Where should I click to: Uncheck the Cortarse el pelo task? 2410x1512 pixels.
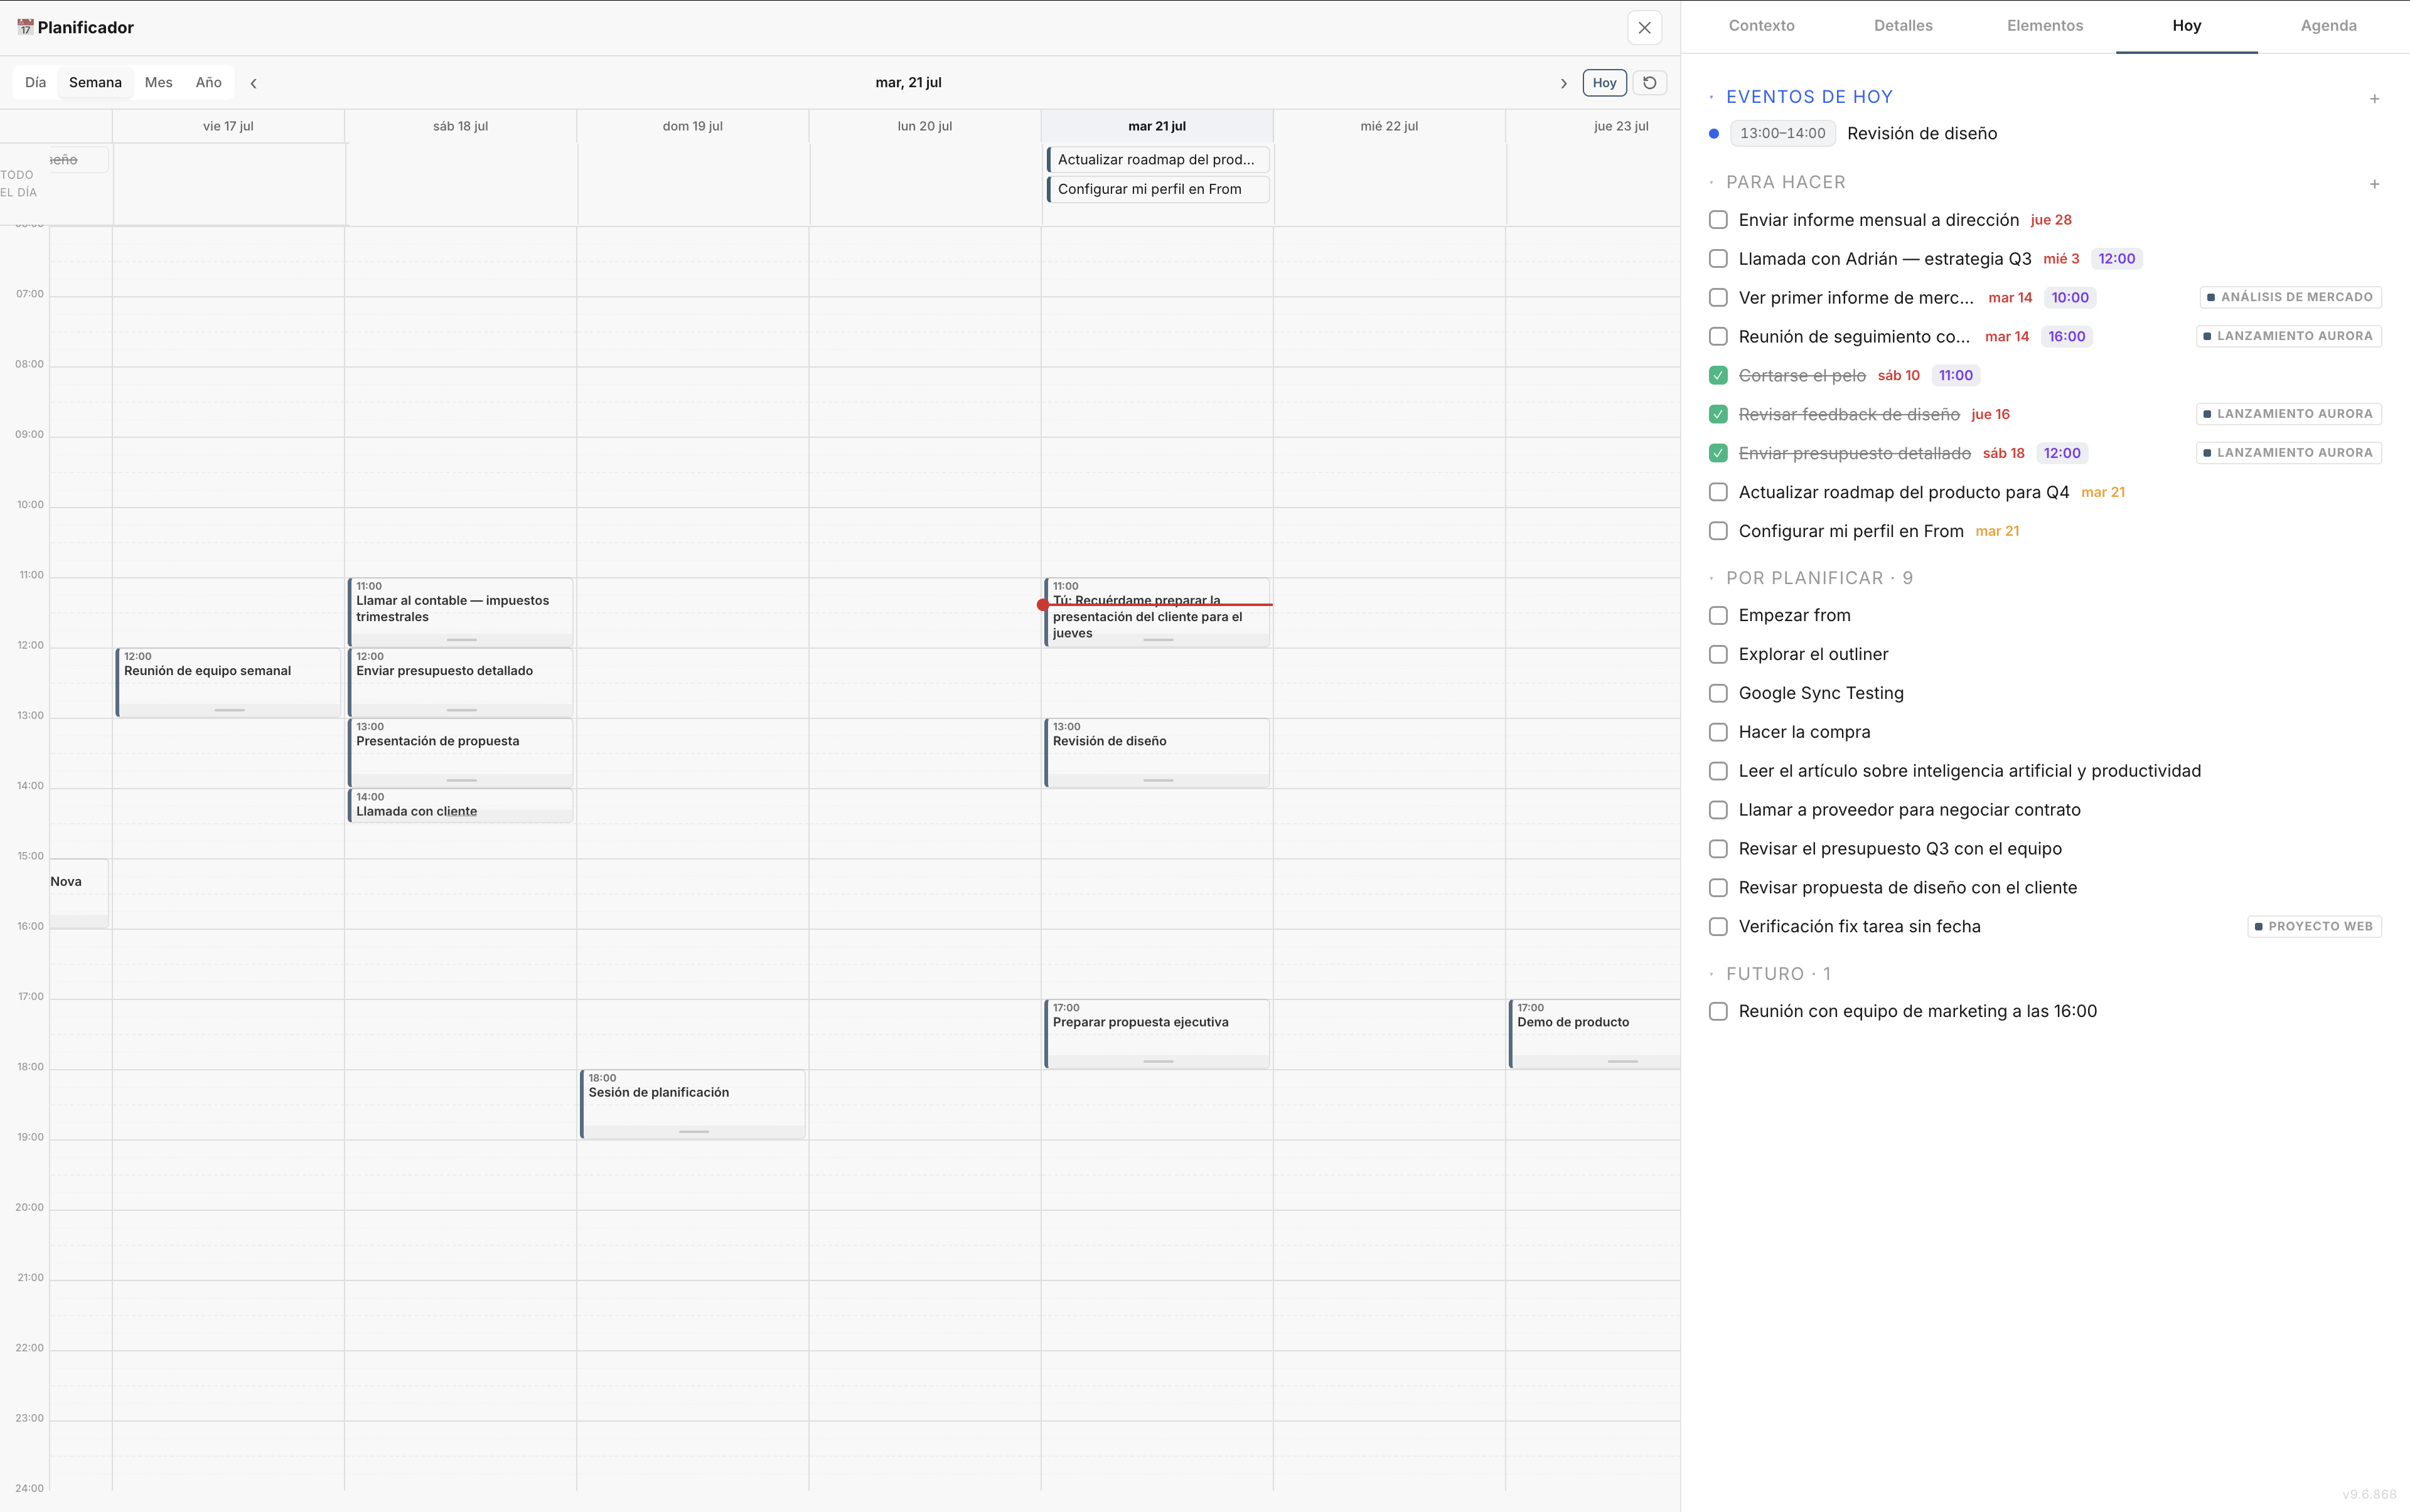pyautogui.click(x=1718, y=375)
